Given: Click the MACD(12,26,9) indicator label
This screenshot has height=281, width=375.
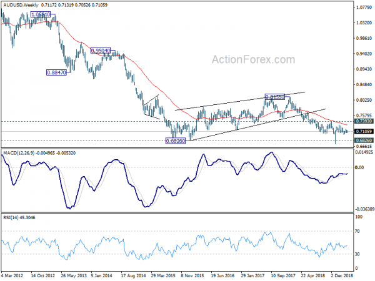Looking at the screenshot, I should click(x=19, y=153).
